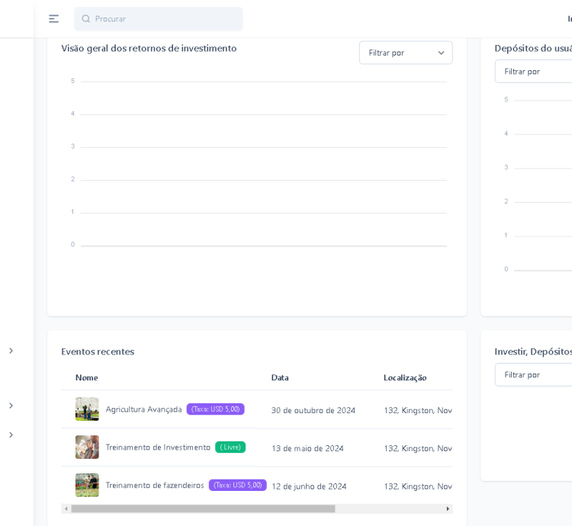Image resolution: width=572 pixels, height=526 pixels.
Task: Click the Nome column header
Action: tap(86, 377)
